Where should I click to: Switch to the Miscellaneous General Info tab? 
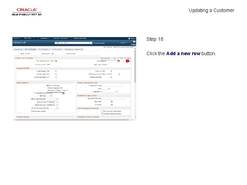coord(74,49)
